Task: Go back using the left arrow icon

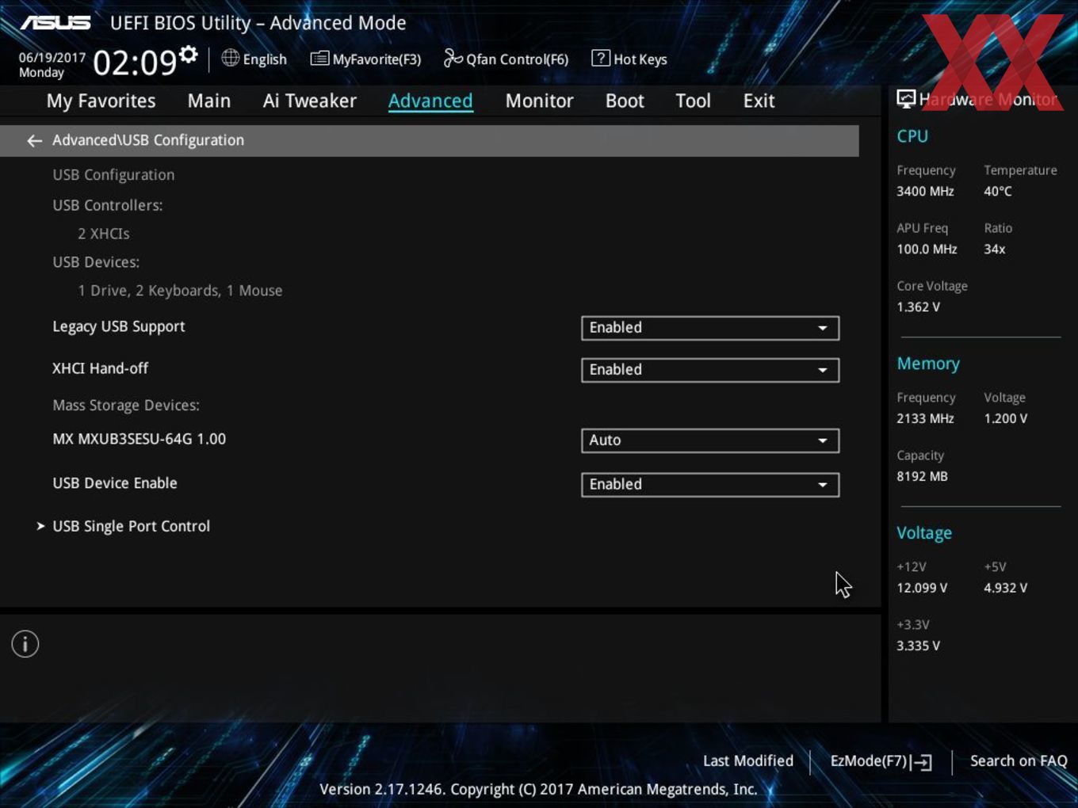Action: [34, 140]
